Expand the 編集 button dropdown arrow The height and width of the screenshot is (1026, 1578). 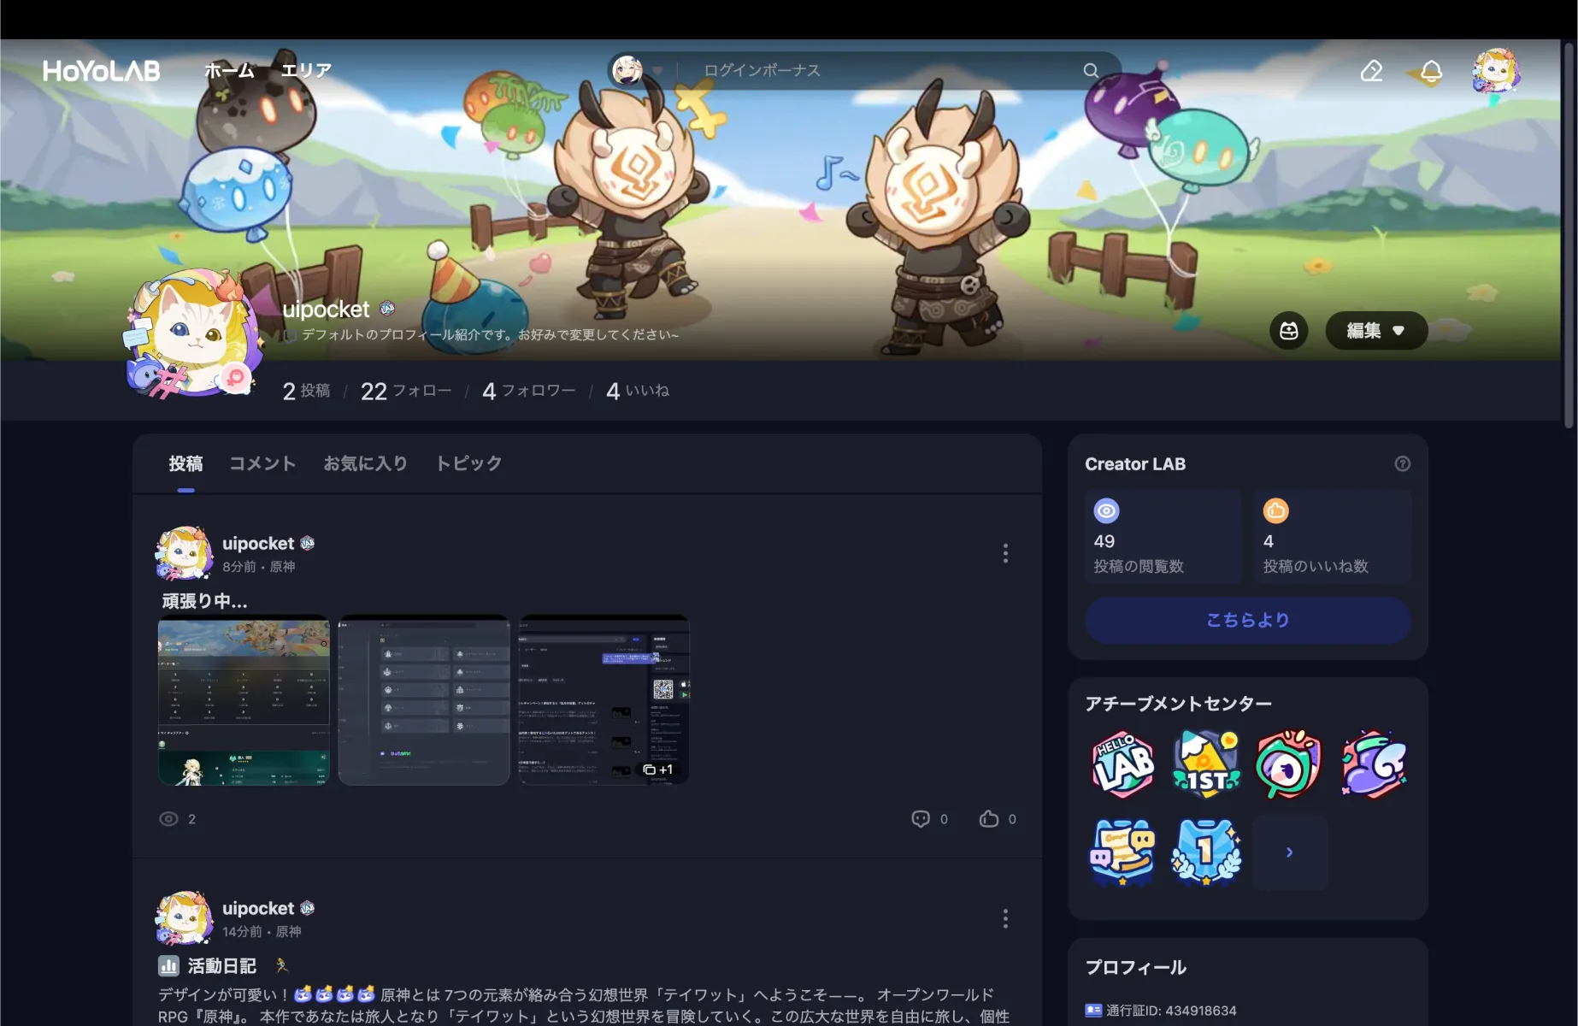point(1399,331)
